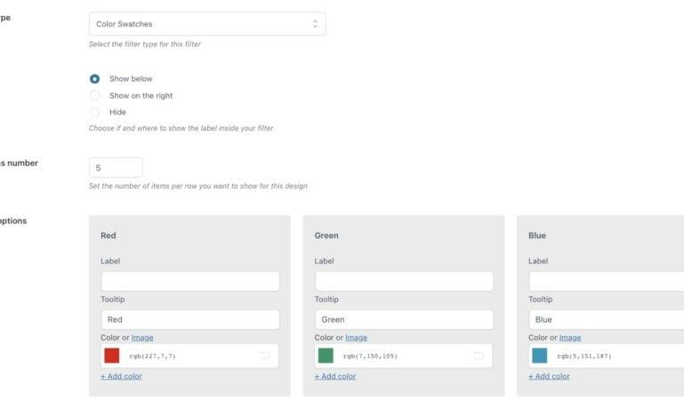
Task: Open the green color swatch picker
Action: point(326,356)
